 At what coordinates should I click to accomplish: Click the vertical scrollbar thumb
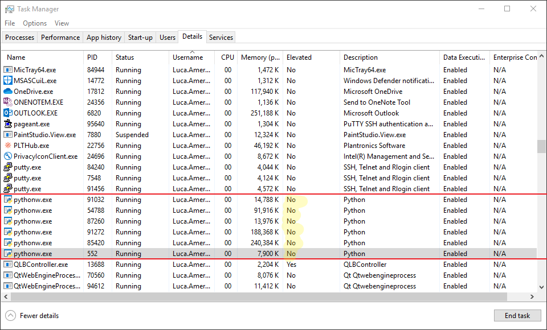541,146
